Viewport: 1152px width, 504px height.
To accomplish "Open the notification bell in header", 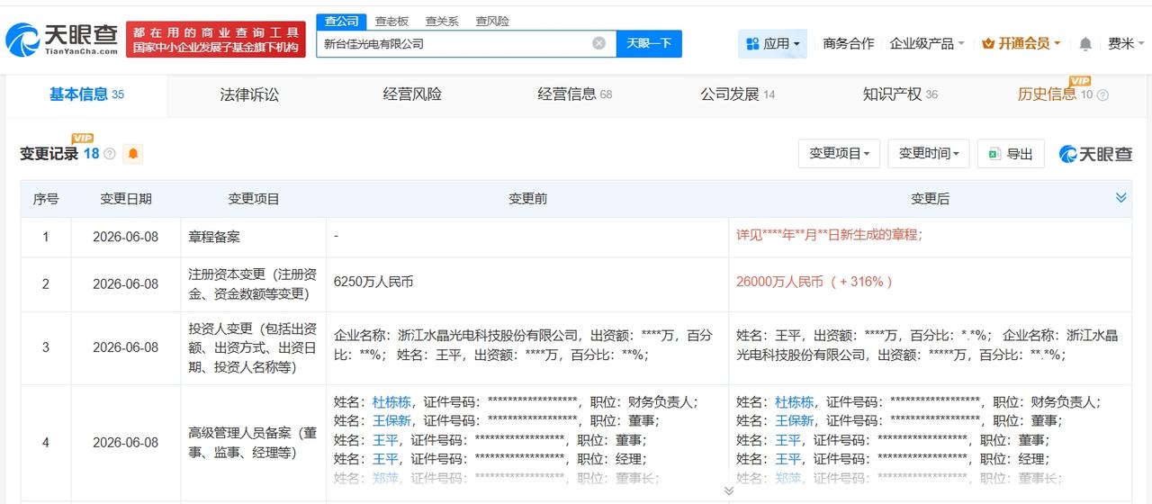I will click(x=1085, y=43).
